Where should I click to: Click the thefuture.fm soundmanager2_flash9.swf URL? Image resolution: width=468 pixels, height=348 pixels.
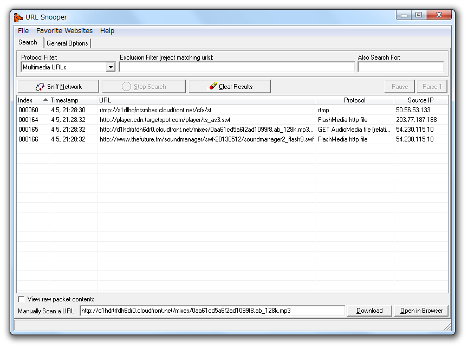pos(206,139)
